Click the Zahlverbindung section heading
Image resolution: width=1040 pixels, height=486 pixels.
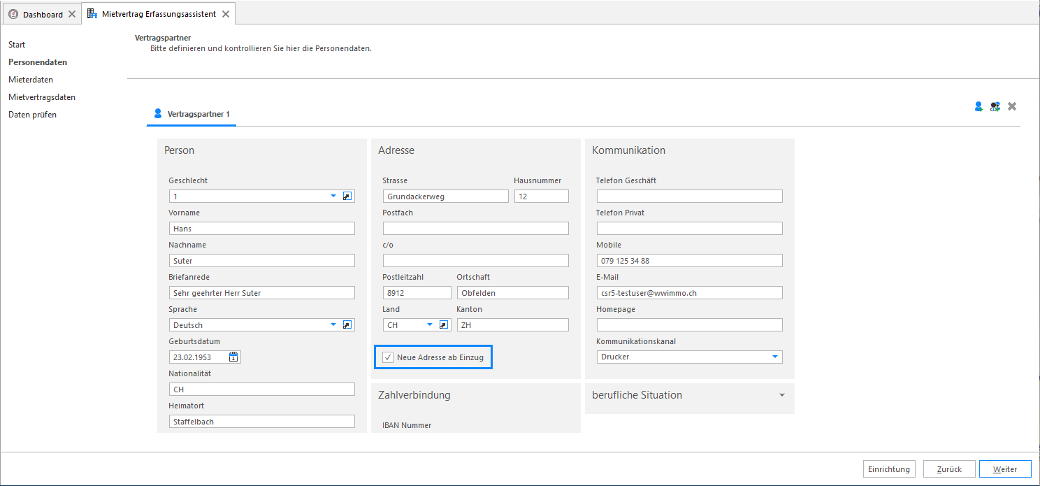click(414, 395)
